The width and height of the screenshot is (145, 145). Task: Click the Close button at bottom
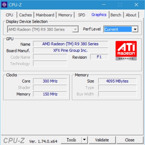coord(130,140)
